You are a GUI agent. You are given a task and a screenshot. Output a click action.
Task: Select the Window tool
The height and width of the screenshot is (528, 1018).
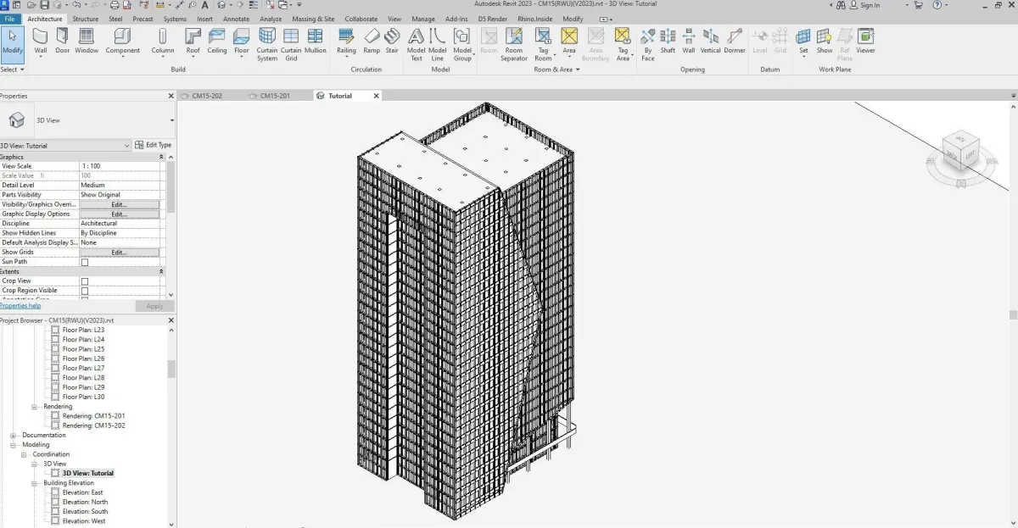(87, 42)
